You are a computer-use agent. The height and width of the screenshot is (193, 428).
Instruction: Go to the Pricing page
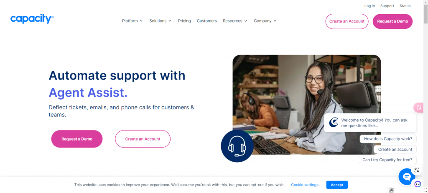coord(184,21)
